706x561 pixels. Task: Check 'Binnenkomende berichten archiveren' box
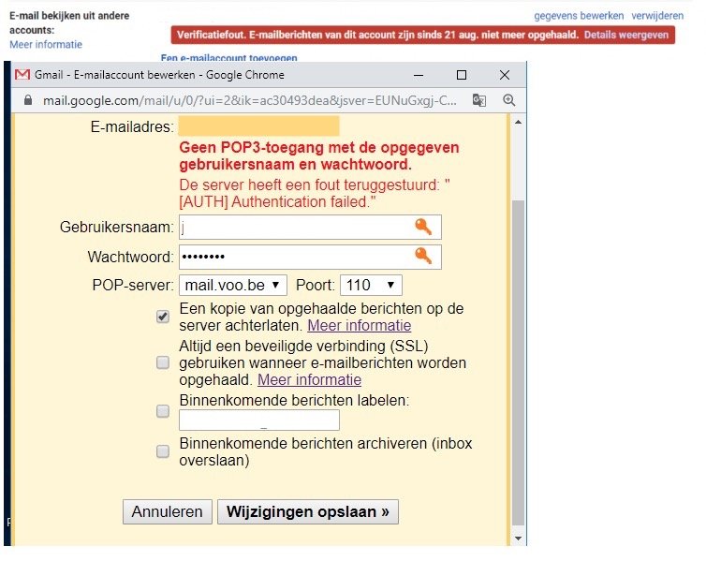pyautogui.click(x=163, y=451)
